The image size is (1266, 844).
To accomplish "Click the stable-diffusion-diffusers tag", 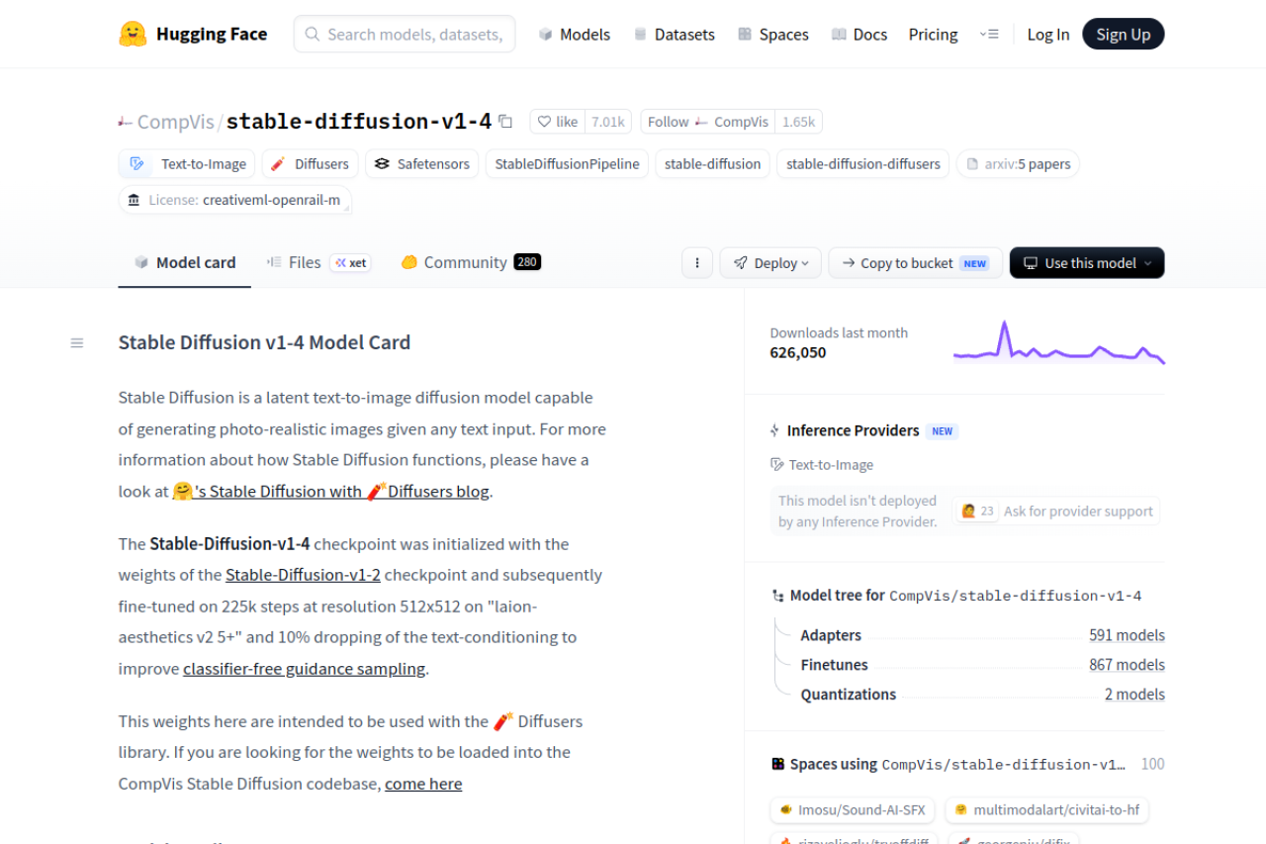I will [x=863, y=164].
